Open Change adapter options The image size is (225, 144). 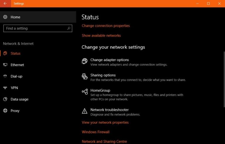[x=110, y=60]
